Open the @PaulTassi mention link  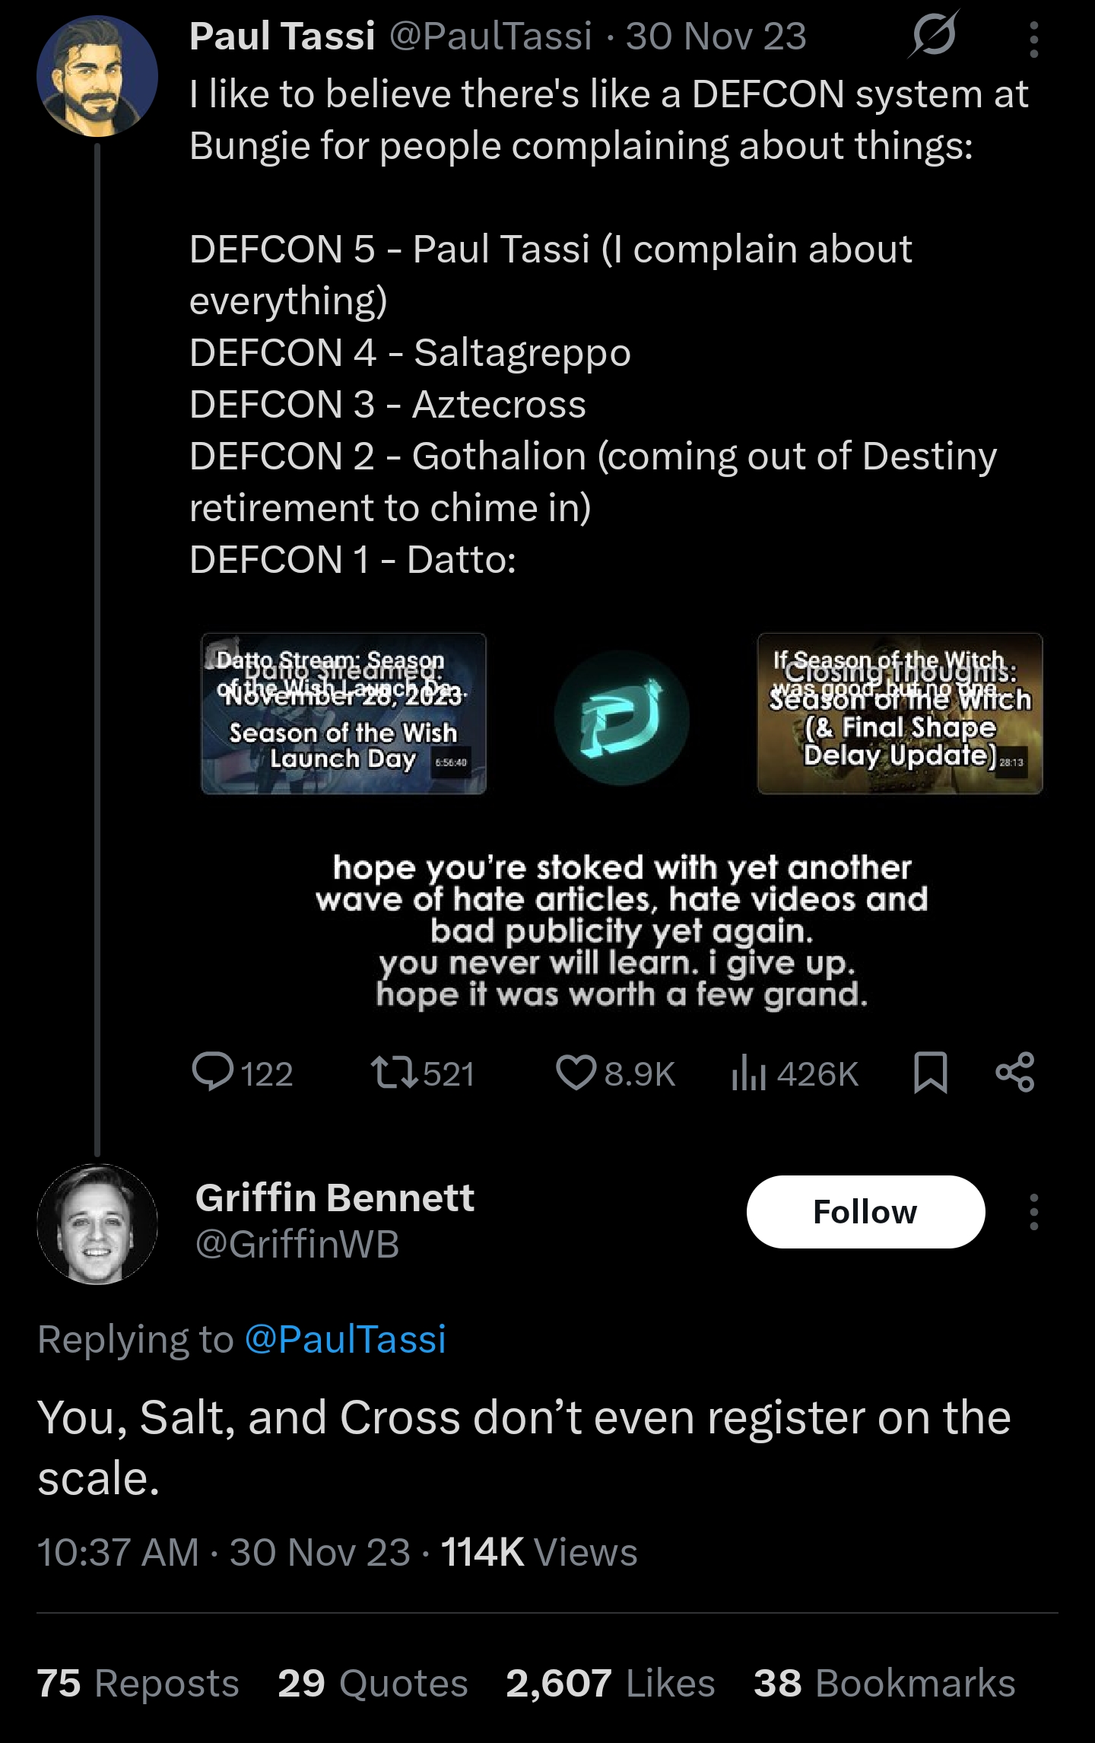pos(345,1339)
